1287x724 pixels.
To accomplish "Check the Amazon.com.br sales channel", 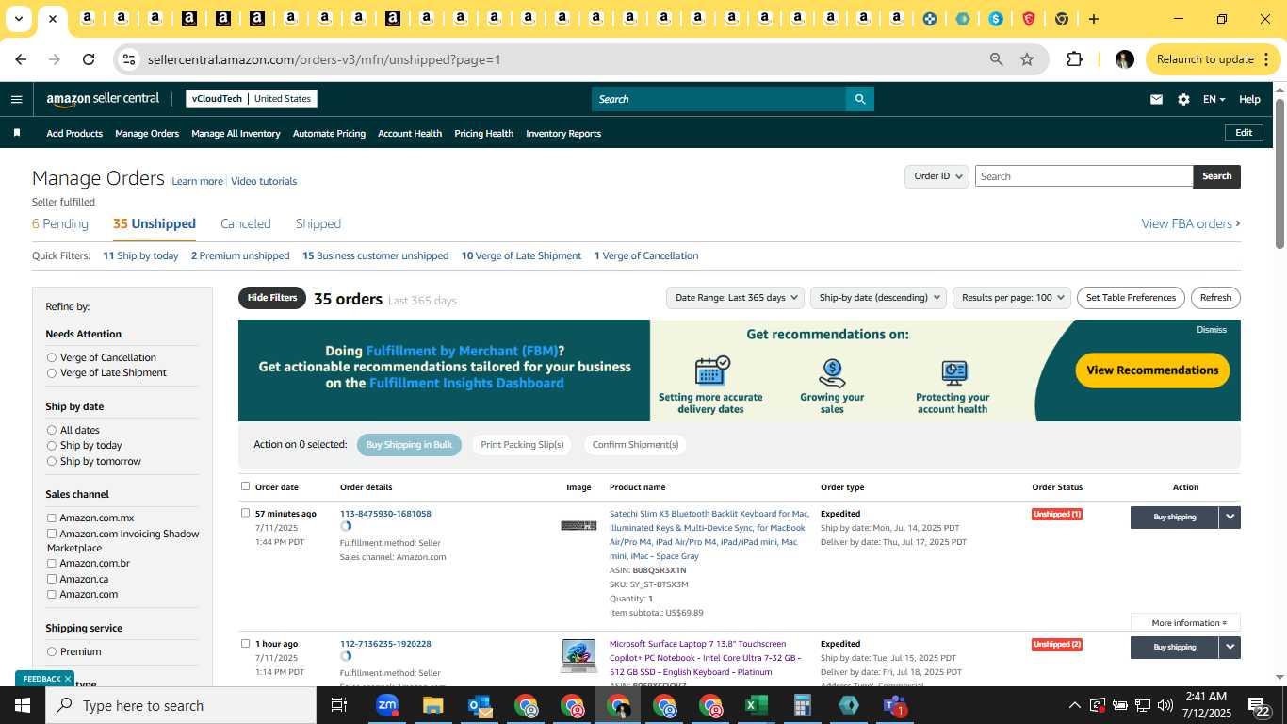I will click(52, 563).
